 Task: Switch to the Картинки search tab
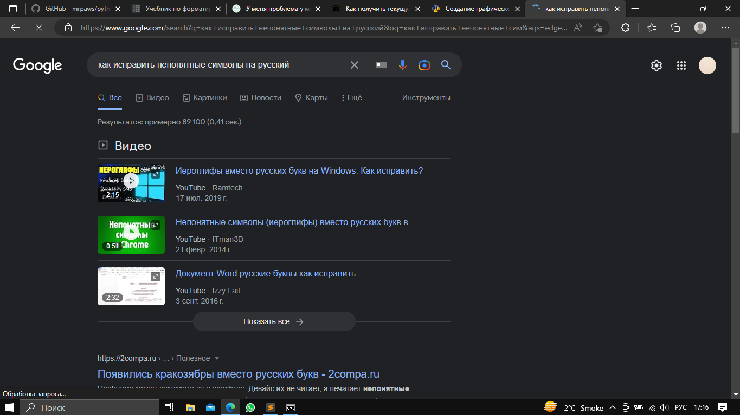[205, 98]
